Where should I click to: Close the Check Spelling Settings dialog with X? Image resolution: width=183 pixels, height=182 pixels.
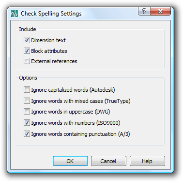pos(160,11)
